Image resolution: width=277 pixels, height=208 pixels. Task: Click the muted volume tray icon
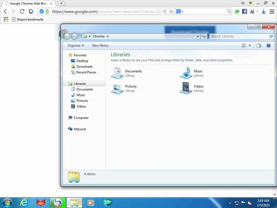pos(250,203)
